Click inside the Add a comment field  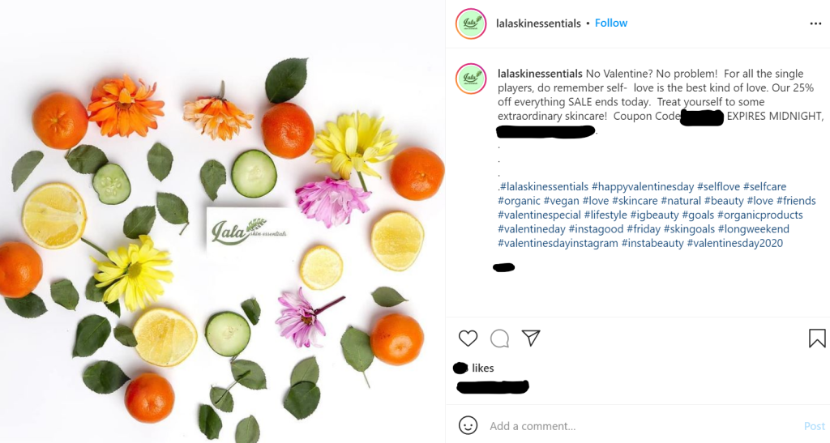pos(632,426)
